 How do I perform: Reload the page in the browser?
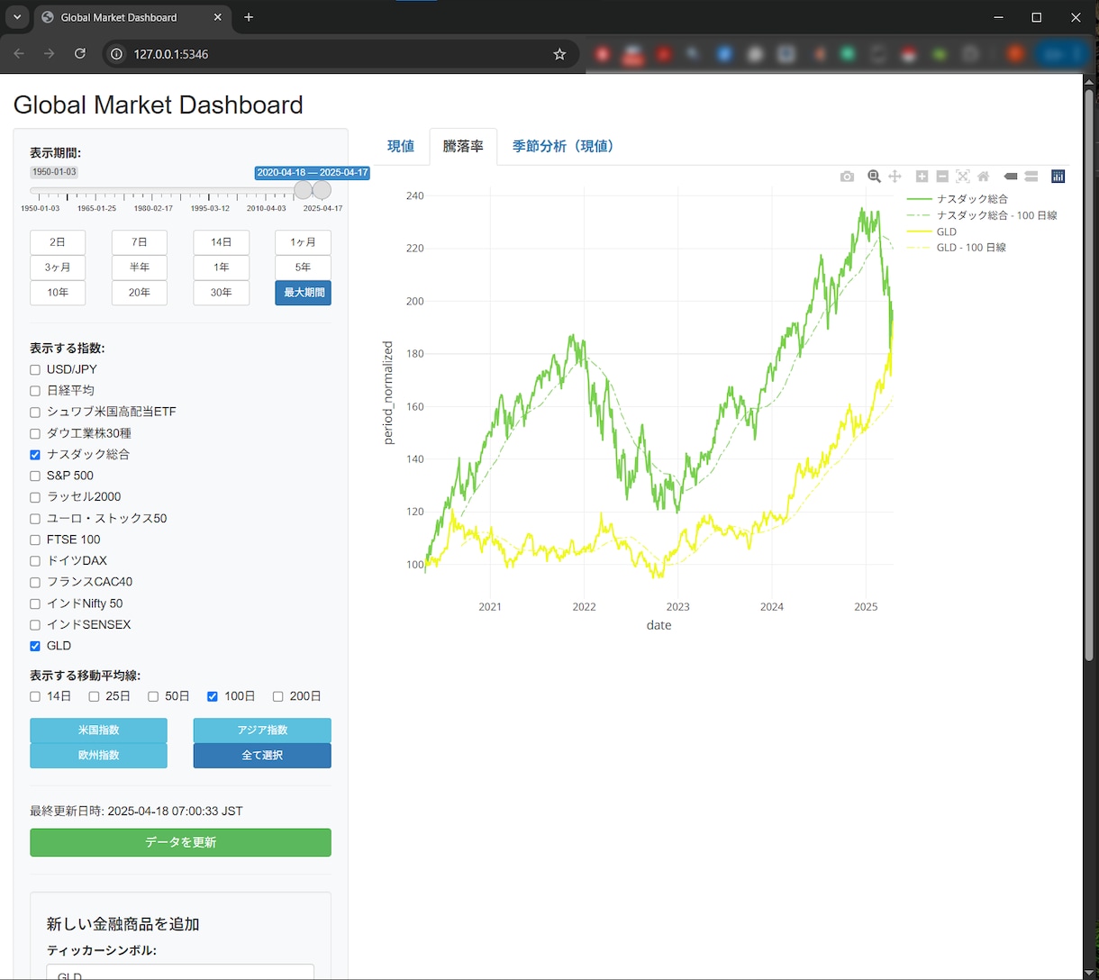[x=80, y=54]
